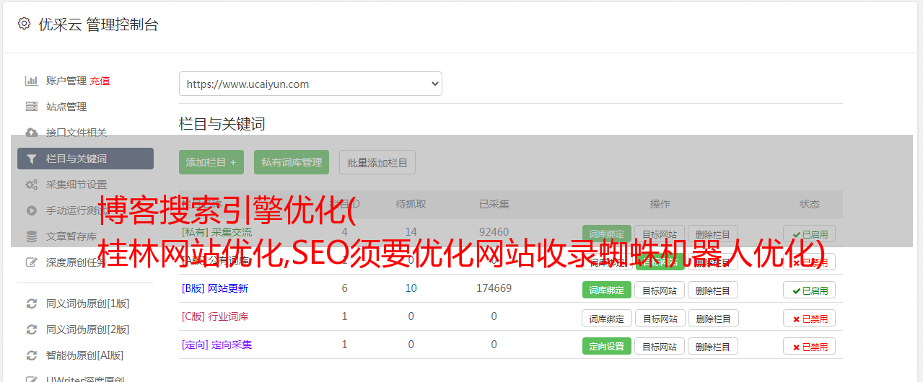The image size is (923, 382).
Task: Click the gears icon for 采集细节设置
Action: pos(31,185)
